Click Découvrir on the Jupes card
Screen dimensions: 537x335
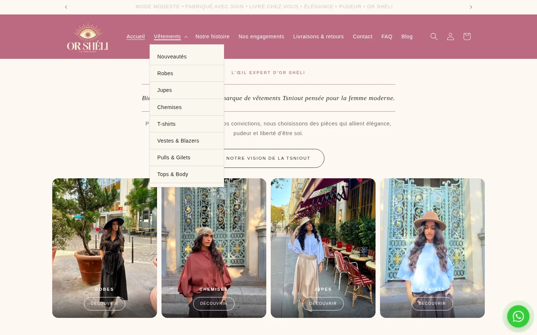[323, 303]
